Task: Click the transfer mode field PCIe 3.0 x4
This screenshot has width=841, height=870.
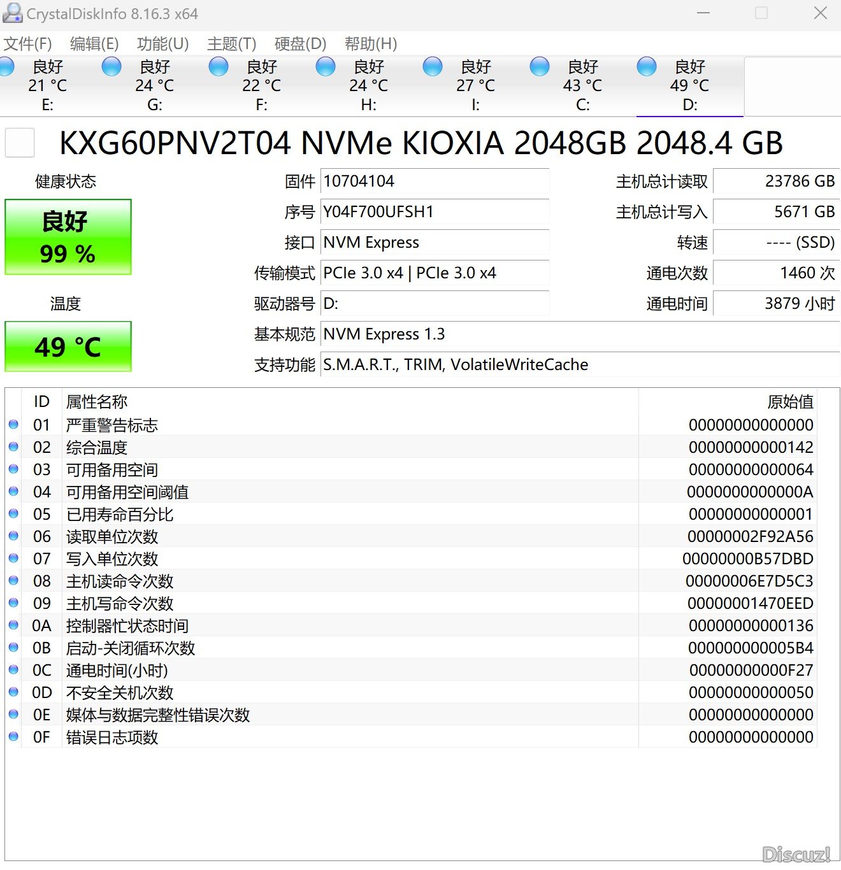Action: (435, 273)
